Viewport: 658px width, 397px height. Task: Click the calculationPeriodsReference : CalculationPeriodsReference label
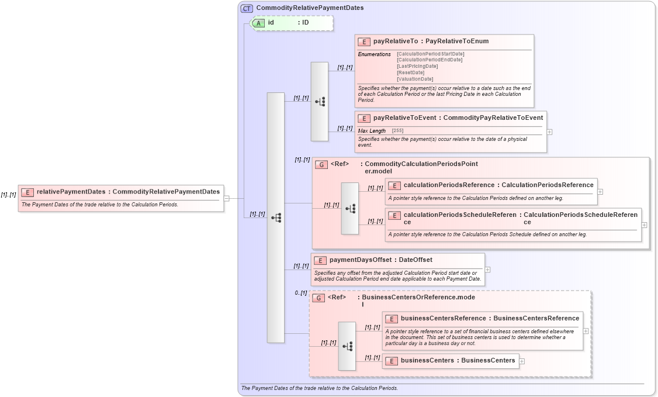coord(498,185)
